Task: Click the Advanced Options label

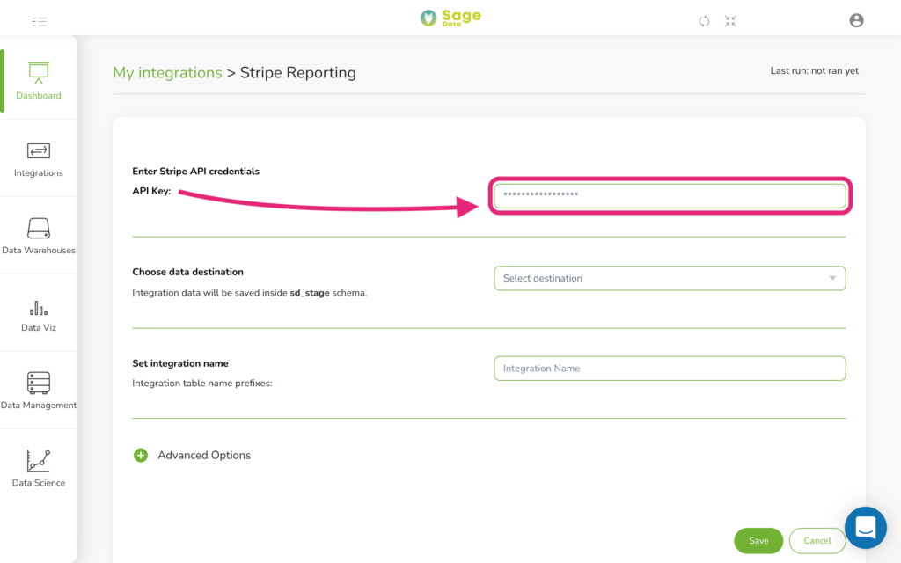Action: coord(204,455)
